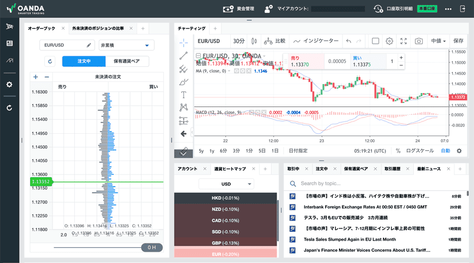474x263 pixels.
Task: Open 中値 price type dropdown
Action: pos(438,41)
